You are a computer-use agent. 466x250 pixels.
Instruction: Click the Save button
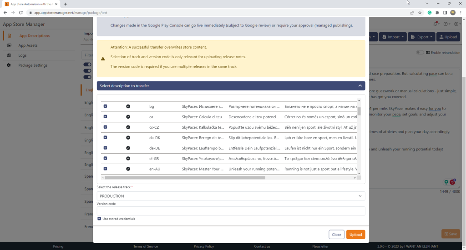[x=451, y=234]
